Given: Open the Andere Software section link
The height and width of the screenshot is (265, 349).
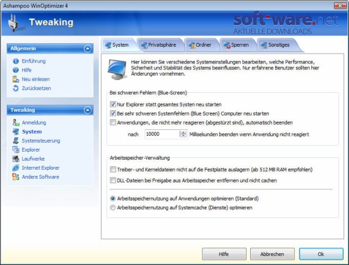Looking at the screenshot, I should [40, 177].
